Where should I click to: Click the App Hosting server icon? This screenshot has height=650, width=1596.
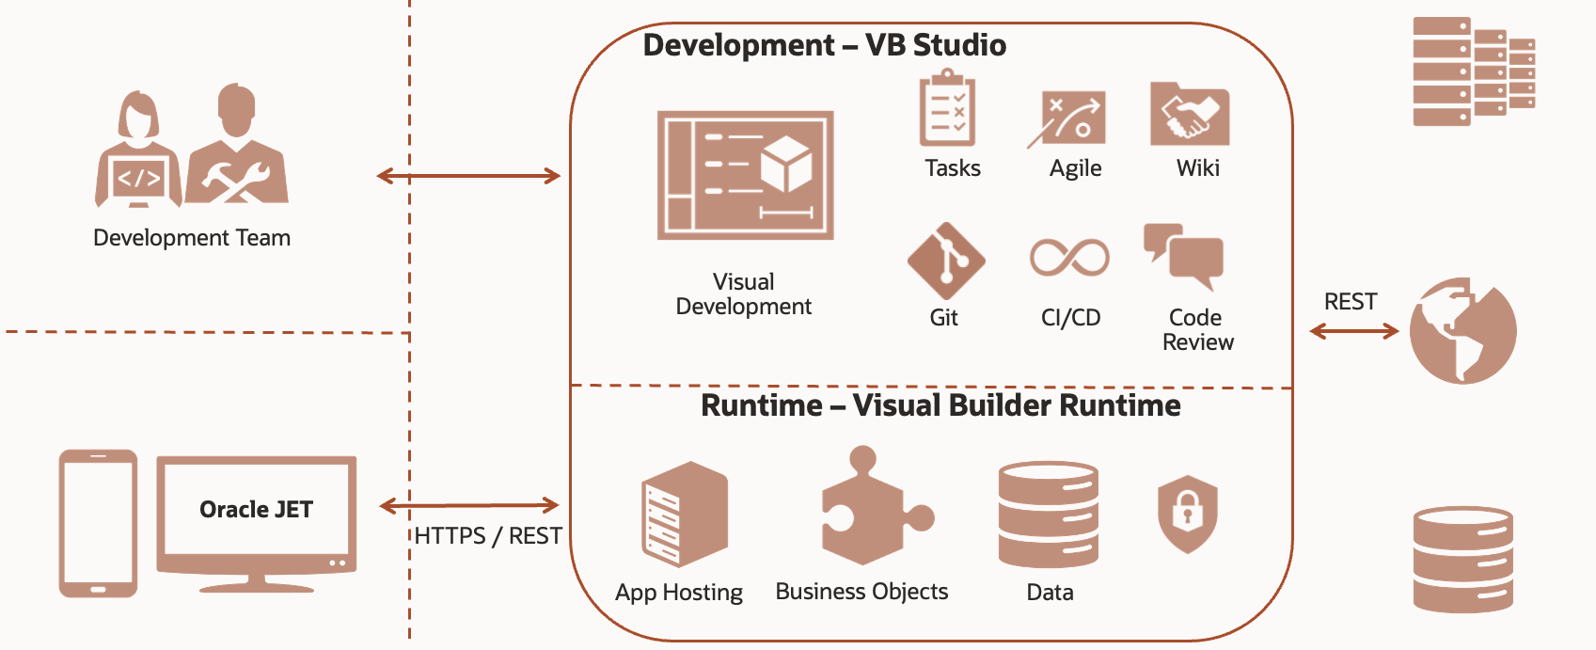point(685,514)
